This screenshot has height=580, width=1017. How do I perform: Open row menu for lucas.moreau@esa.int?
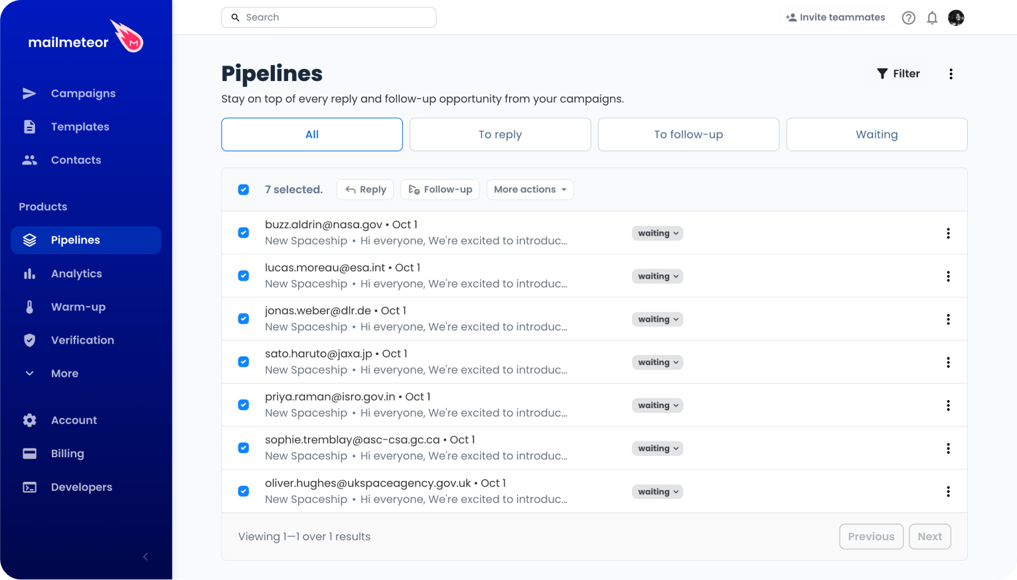tap(948, 276)
